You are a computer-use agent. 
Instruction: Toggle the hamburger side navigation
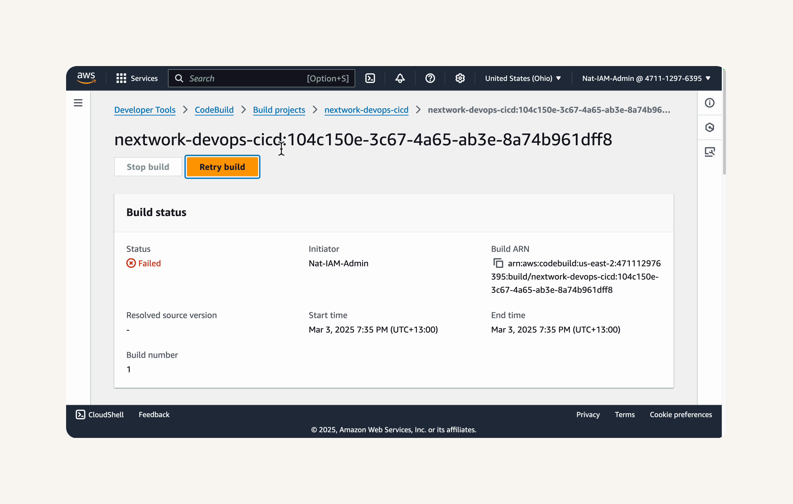pos(78,103)
